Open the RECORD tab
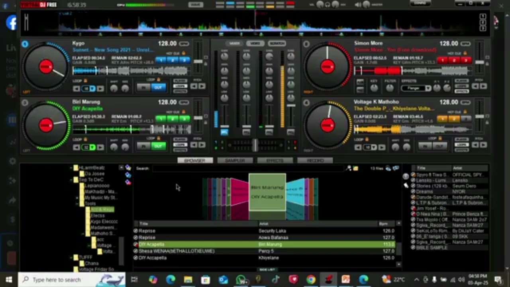 click(315, 160)
